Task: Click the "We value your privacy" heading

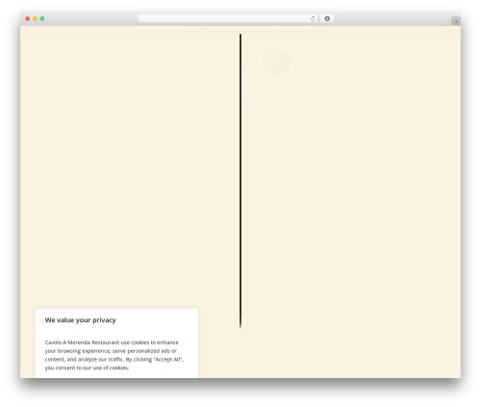Action: (x=80, y=320)
